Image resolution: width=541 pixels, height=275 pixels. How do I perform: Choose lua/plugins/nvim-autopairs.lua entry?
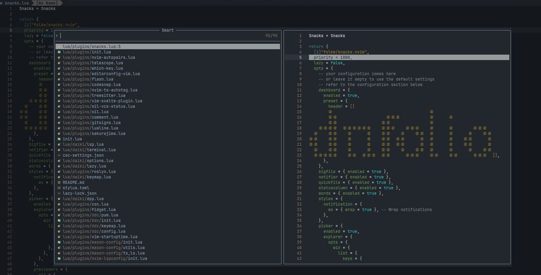pyautogui.click(x=98, y=57)
